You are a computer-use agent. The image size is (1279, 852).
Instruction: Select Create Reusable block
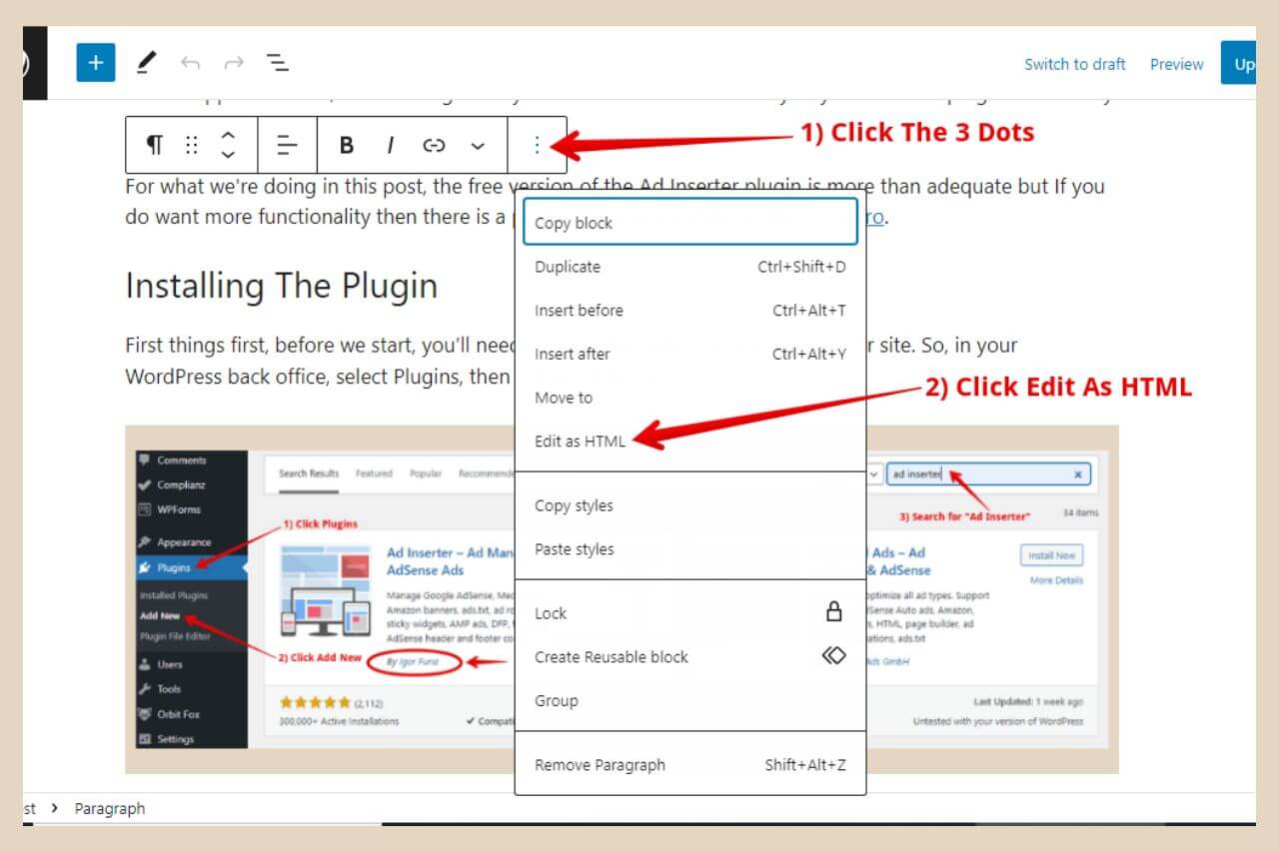(689, 657)
